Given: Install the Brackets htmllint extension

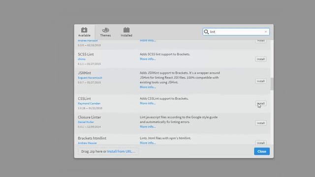Looking at the screenshot, I should (261, 143).
